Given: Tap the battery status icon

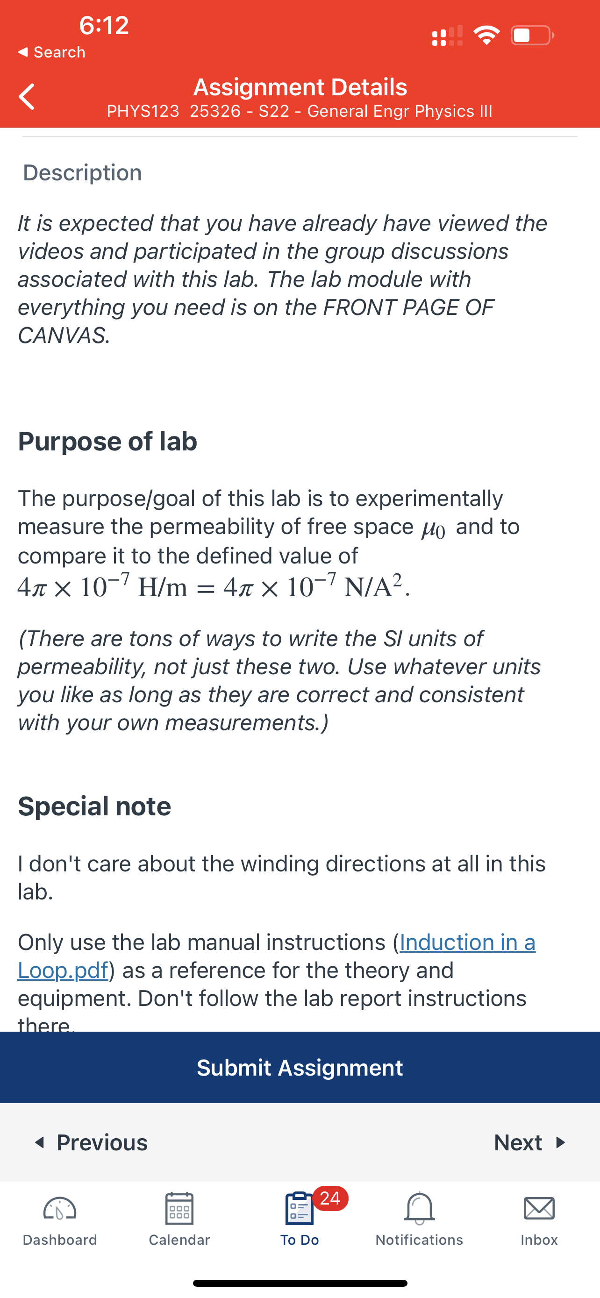Looking at the screenshot, I should 533,35.
